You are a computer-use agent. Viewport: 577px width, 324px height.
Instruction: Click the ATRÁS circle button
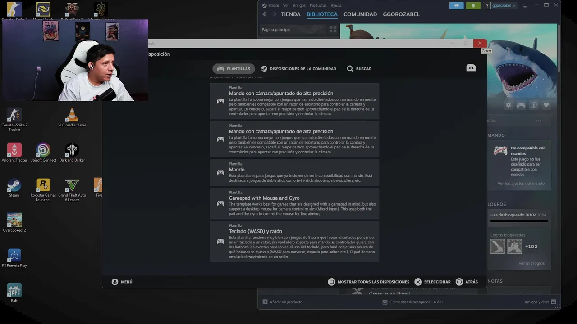click(x=467, y=282)
